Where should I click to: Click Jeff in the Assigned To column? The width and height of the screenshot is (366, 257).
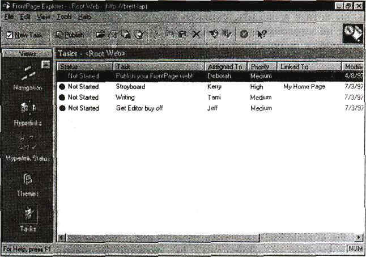click(x=212, y=108)
